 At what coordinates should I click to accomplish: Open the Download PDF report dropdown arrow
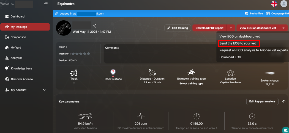(231, 28)
